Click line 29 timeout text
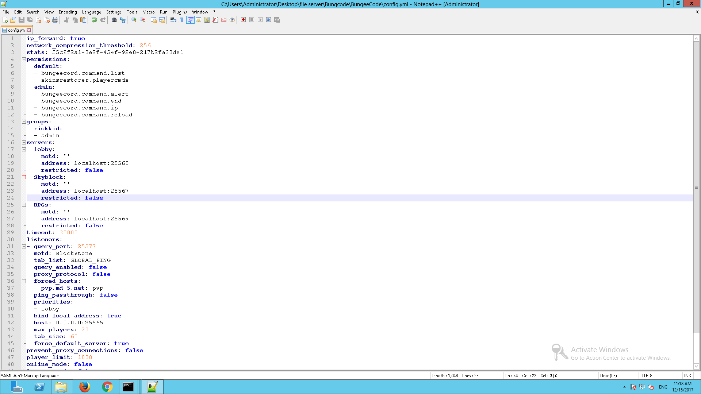Viewport: 701px width, 394px height. (52, 233)
